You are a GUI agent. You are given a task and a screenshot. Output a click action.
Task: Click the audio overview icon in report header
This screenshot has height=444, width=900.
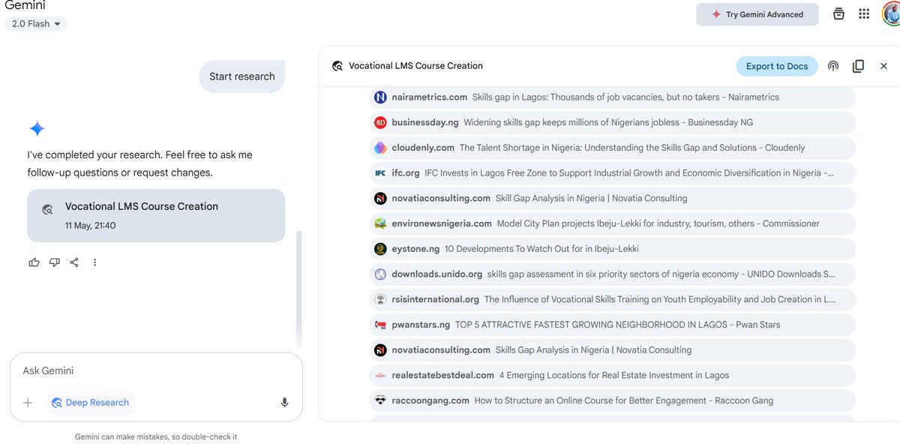pyautogui.click(x=833, y=66)
